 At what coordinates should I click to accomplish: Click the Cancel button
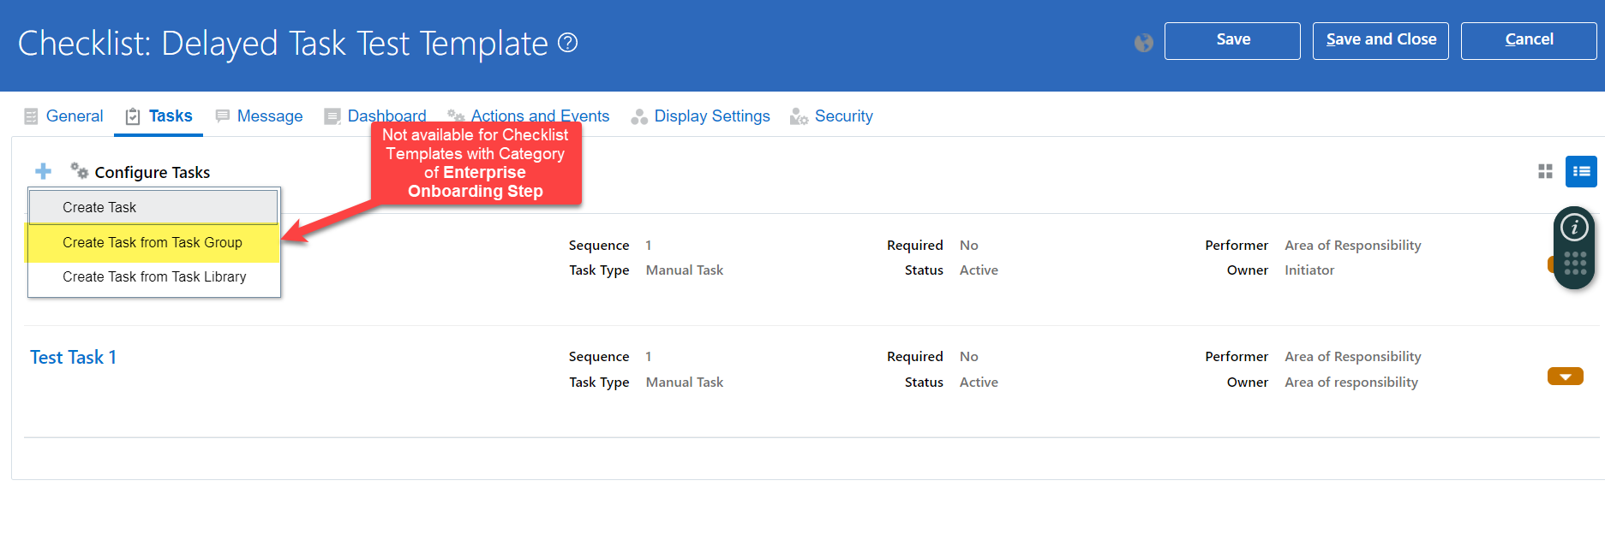[1529, 40]
